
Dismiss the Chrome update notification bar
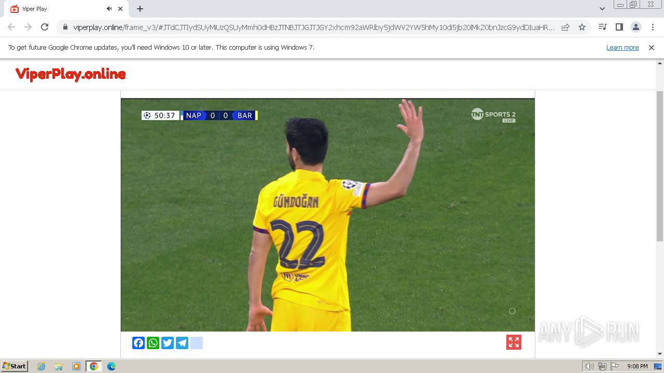[x=652, y=48]
